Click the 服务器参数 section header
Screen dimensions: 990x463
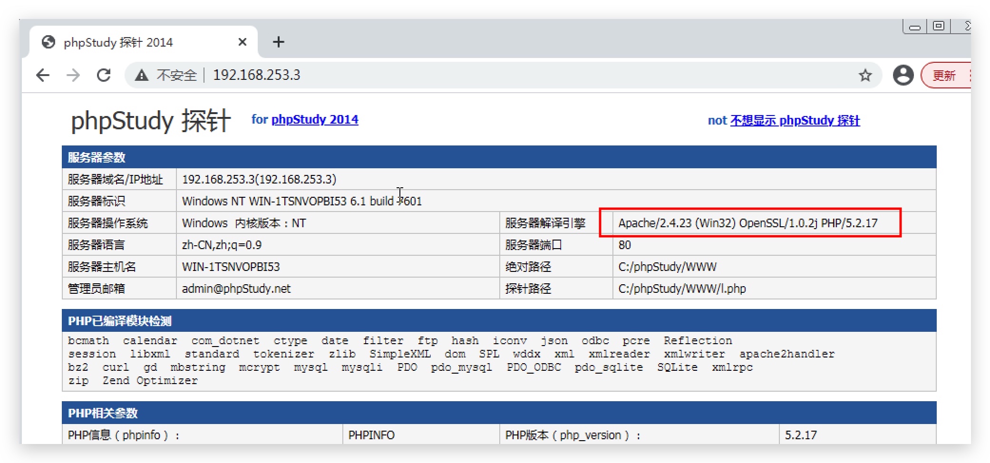(x=499, y=157)
